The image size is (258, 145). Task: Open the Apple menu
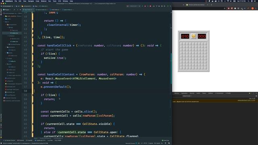3,1
